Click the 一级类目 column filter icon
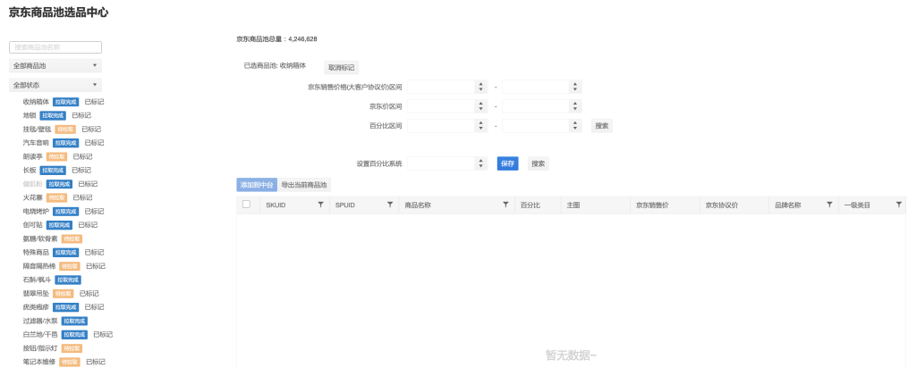The image size is (916, 368). click(899, 205)
